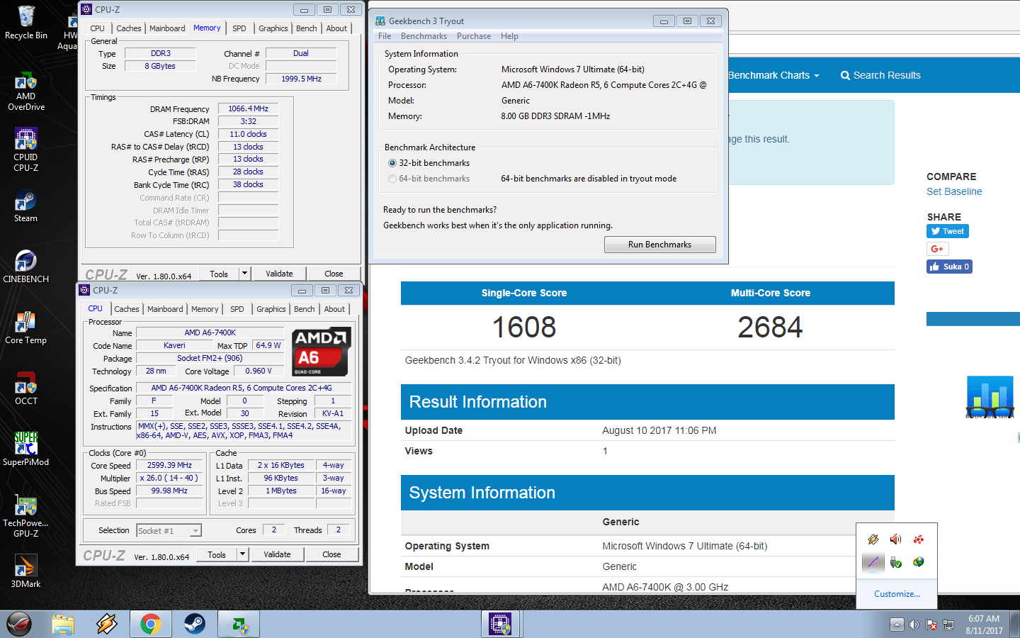This screenshot has height=638, width=1020.
Task: Click the Facebook Suka like button
Action: click(949, 267)
